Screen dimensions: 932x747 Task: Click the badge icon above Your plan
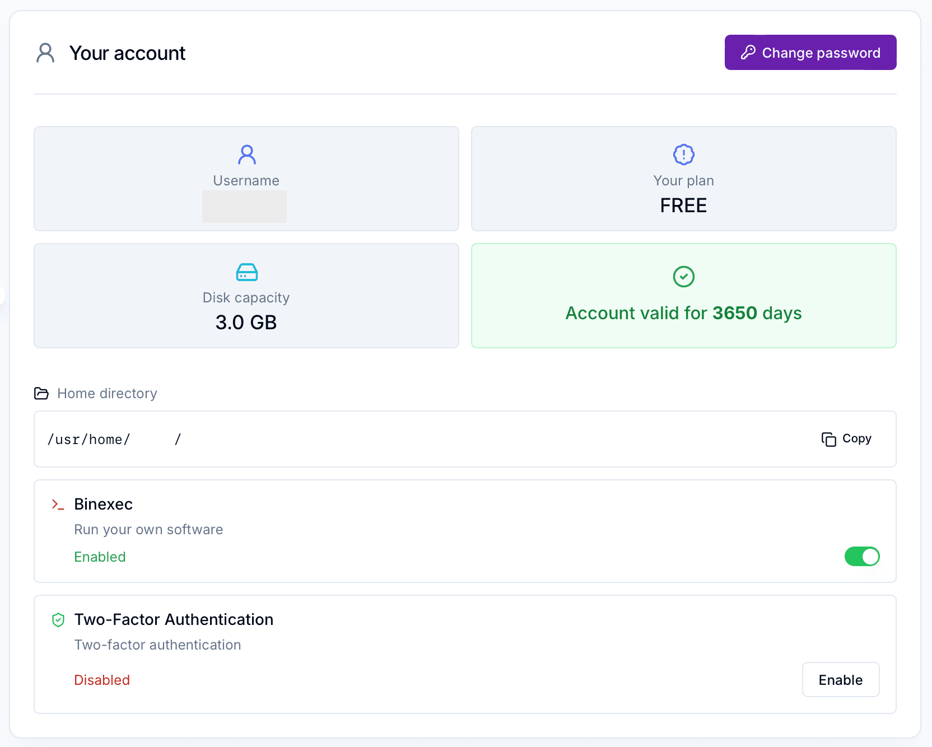click(x=683, y=155)
